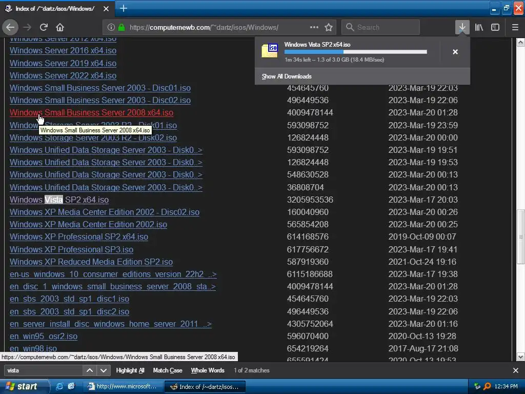The width and height of the screenshot is (525, 394).
Task: Click file size 3205953536
Action: coord(310,200)
